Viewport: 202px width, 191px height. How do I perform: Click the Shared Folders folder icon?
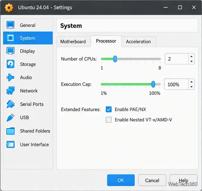10,131
